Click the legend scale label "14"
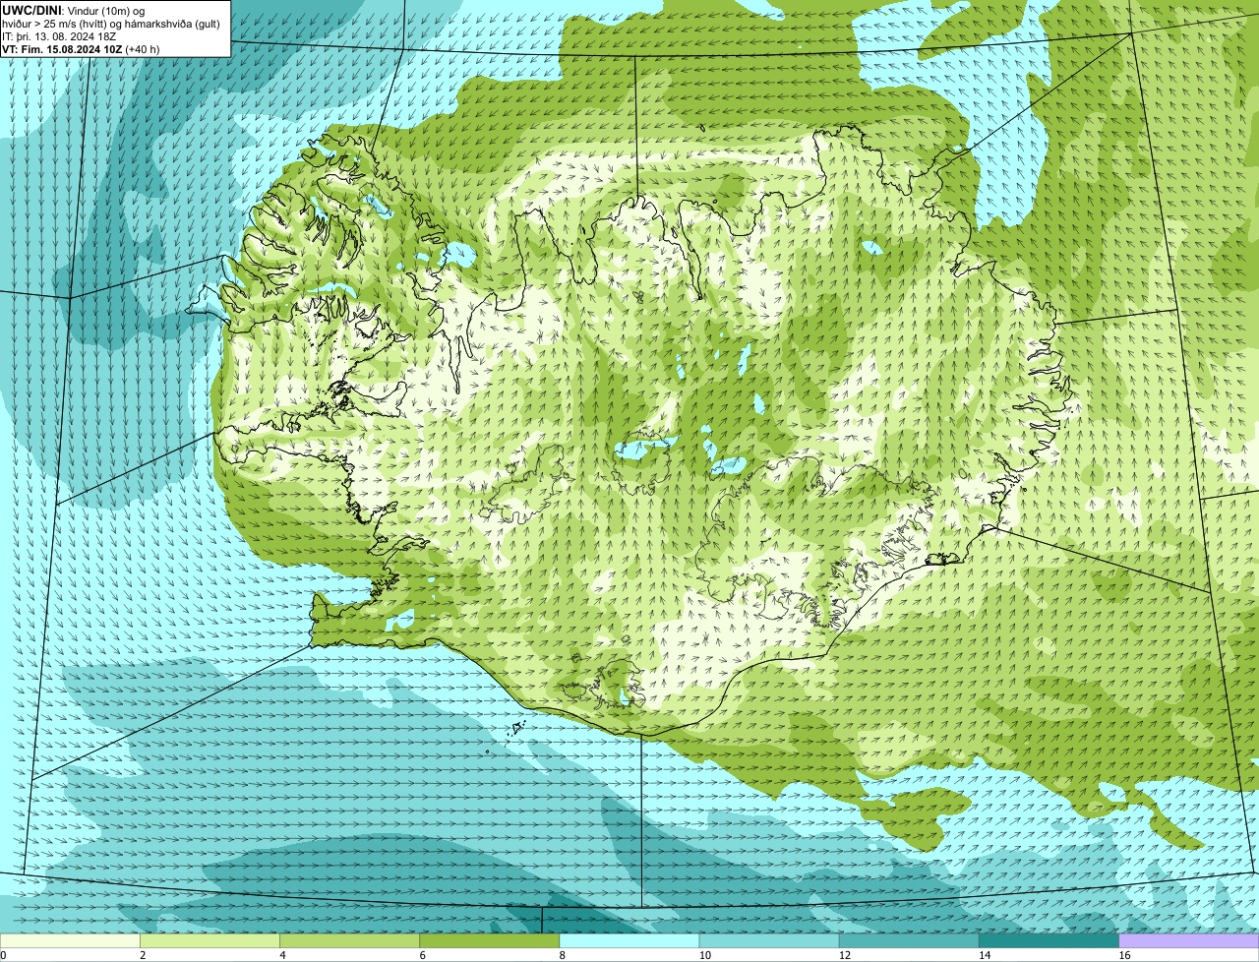The height and width of the screenshot is (962, 1259). (986, 955)
